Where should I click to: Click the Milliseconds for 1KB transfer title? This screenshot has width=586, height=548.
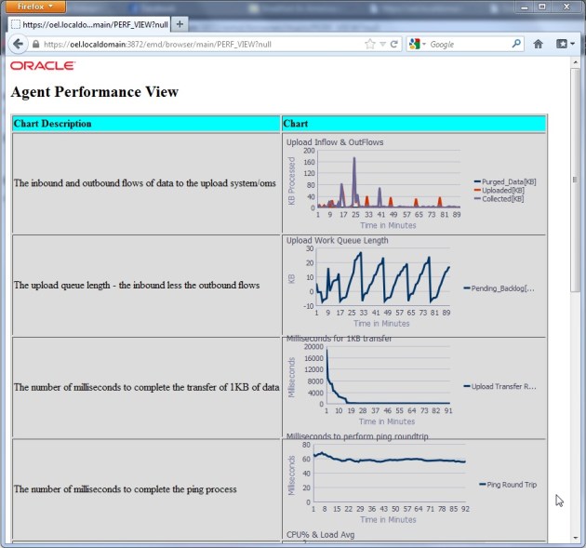click(x=339, y=339)
